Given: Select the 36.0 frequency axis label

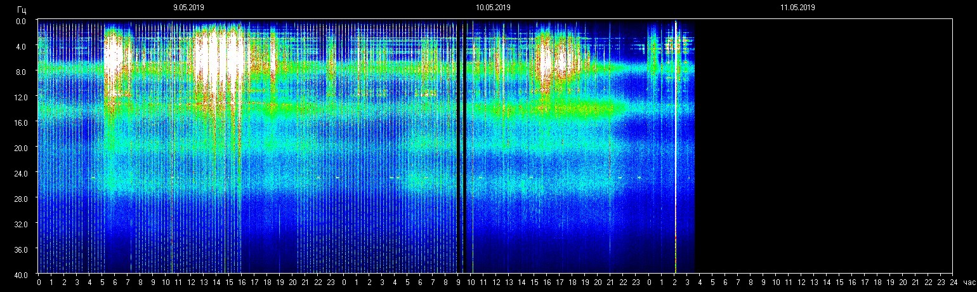Looking at the screenshot, I should 20,249.
